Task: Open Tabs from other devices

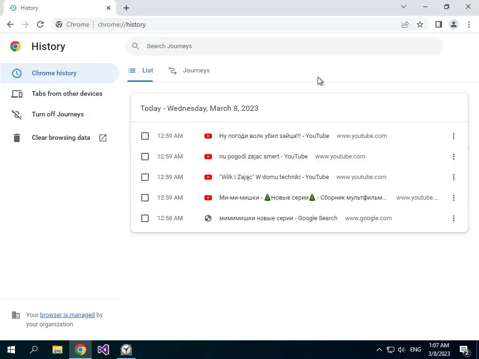Action: [59, 93]
